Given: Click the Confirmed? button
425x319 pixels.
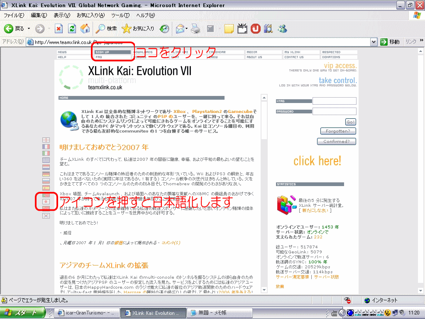Looking at the screenshot, I should [x=336, y=142].
